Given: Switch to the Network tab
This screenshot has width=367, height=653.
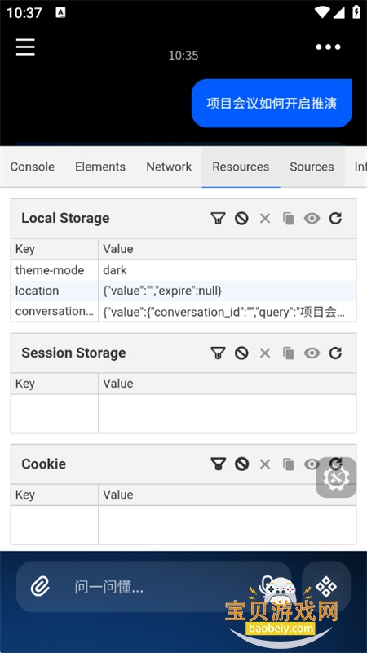Looking at the screenshot, I should [x=169, y=167].
